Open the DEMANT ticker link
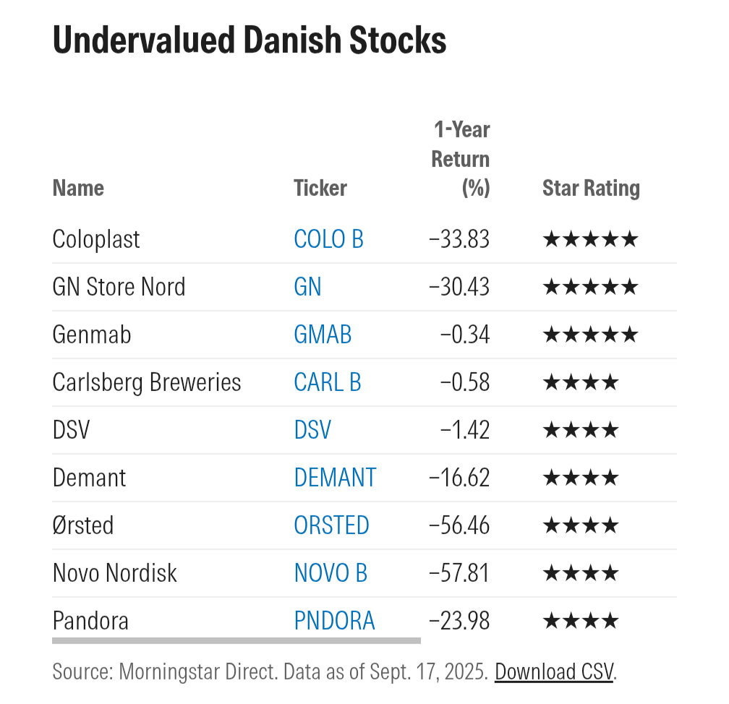This screenshot has width=729, height=704. point(335,478)
